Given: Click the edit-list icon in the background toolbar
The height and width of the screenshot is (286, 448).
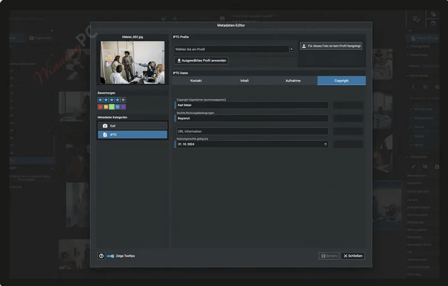Looking at the screenshot, I should click(x=416, y=19).
